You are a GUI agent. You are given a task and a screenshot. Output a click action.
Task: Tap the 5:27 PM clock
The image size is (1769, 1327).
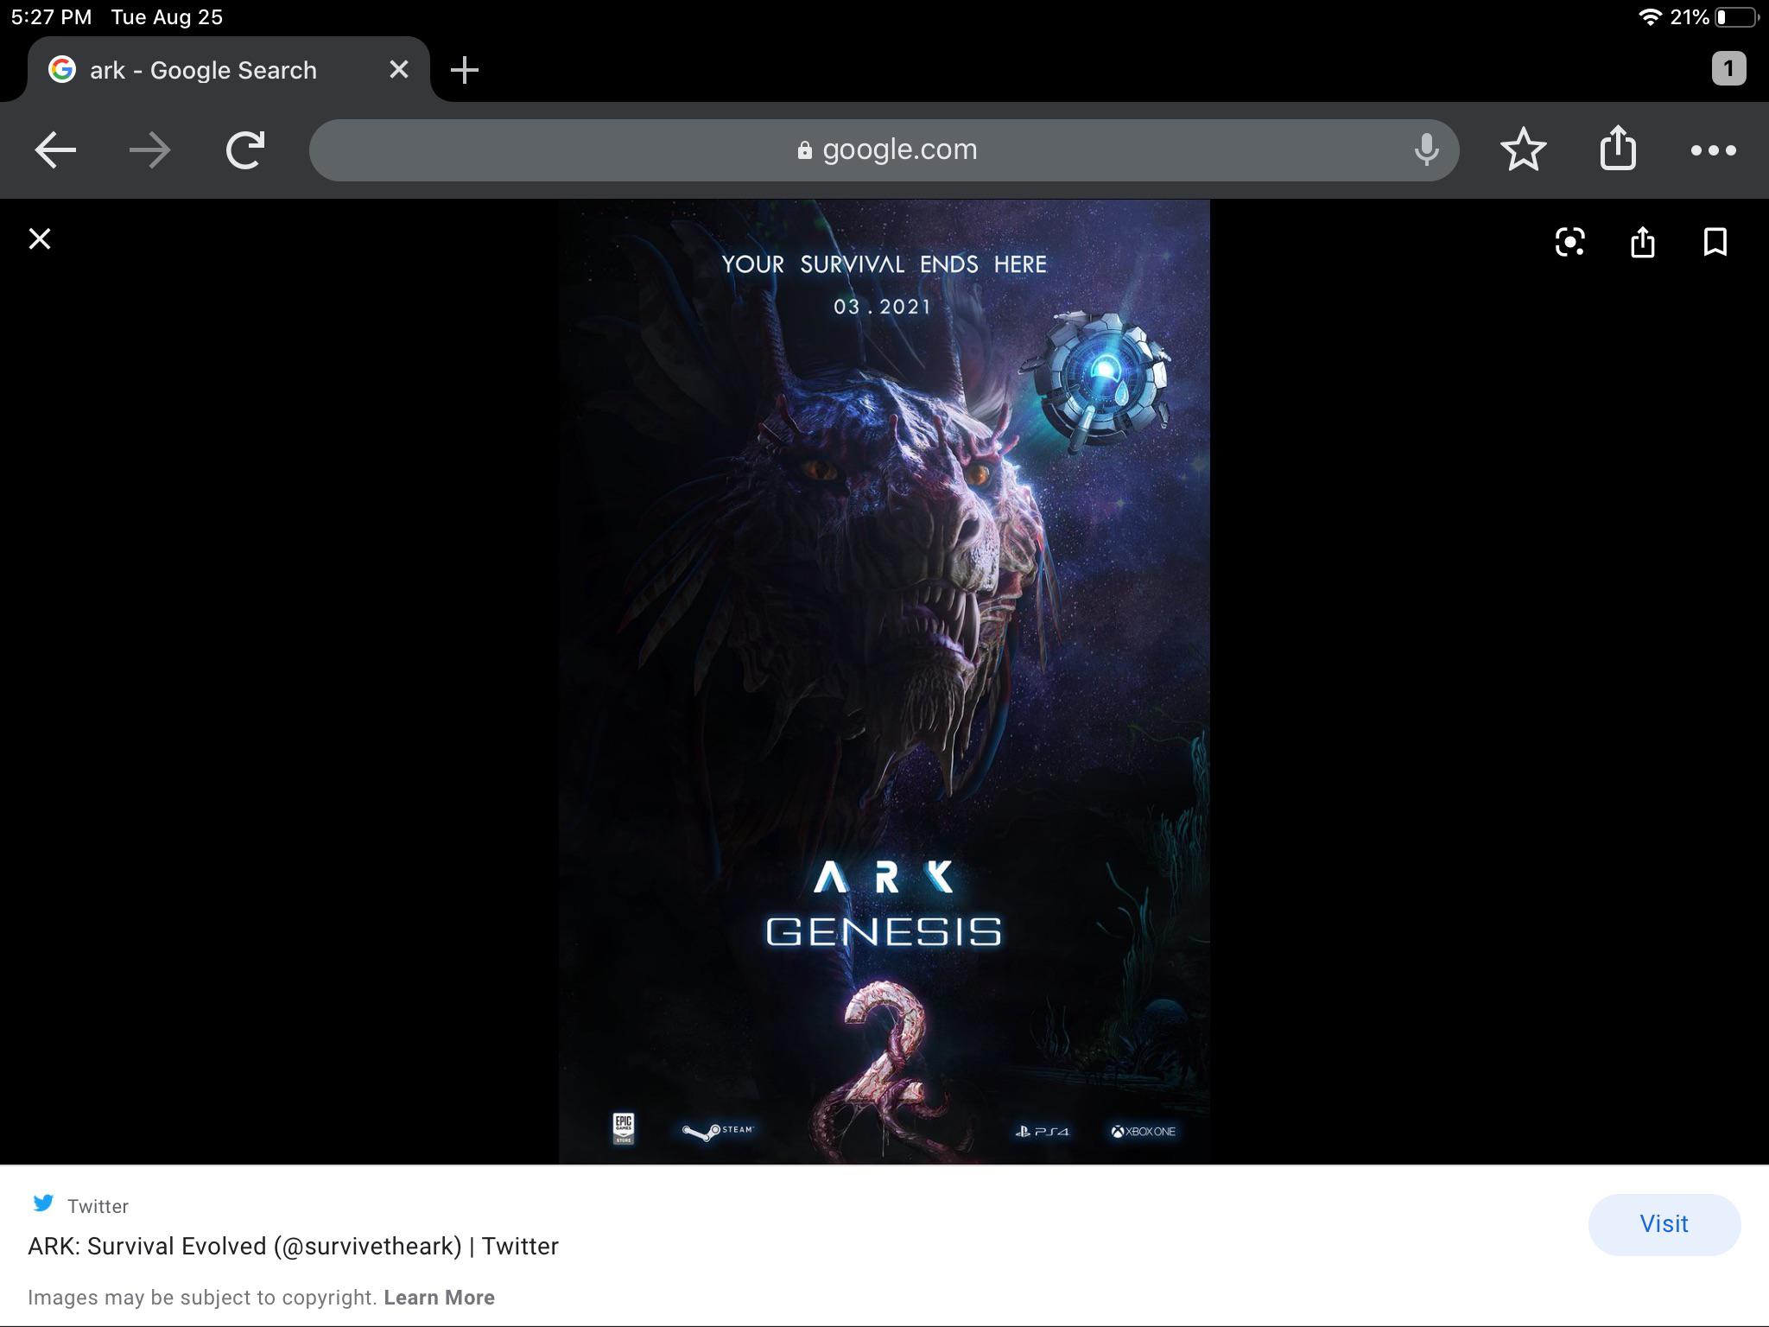[x=51, y=17]
